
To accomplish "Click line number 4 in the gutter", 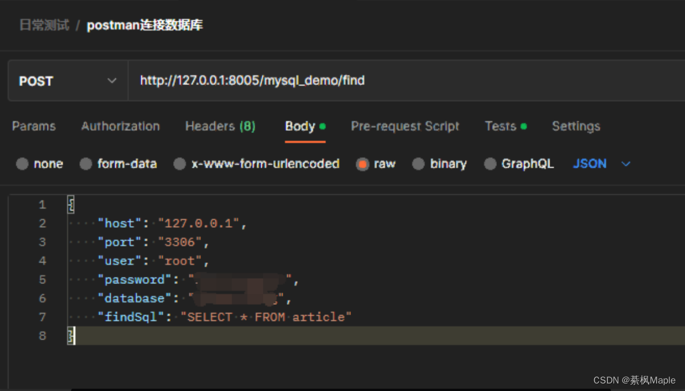I will [42, 261].
